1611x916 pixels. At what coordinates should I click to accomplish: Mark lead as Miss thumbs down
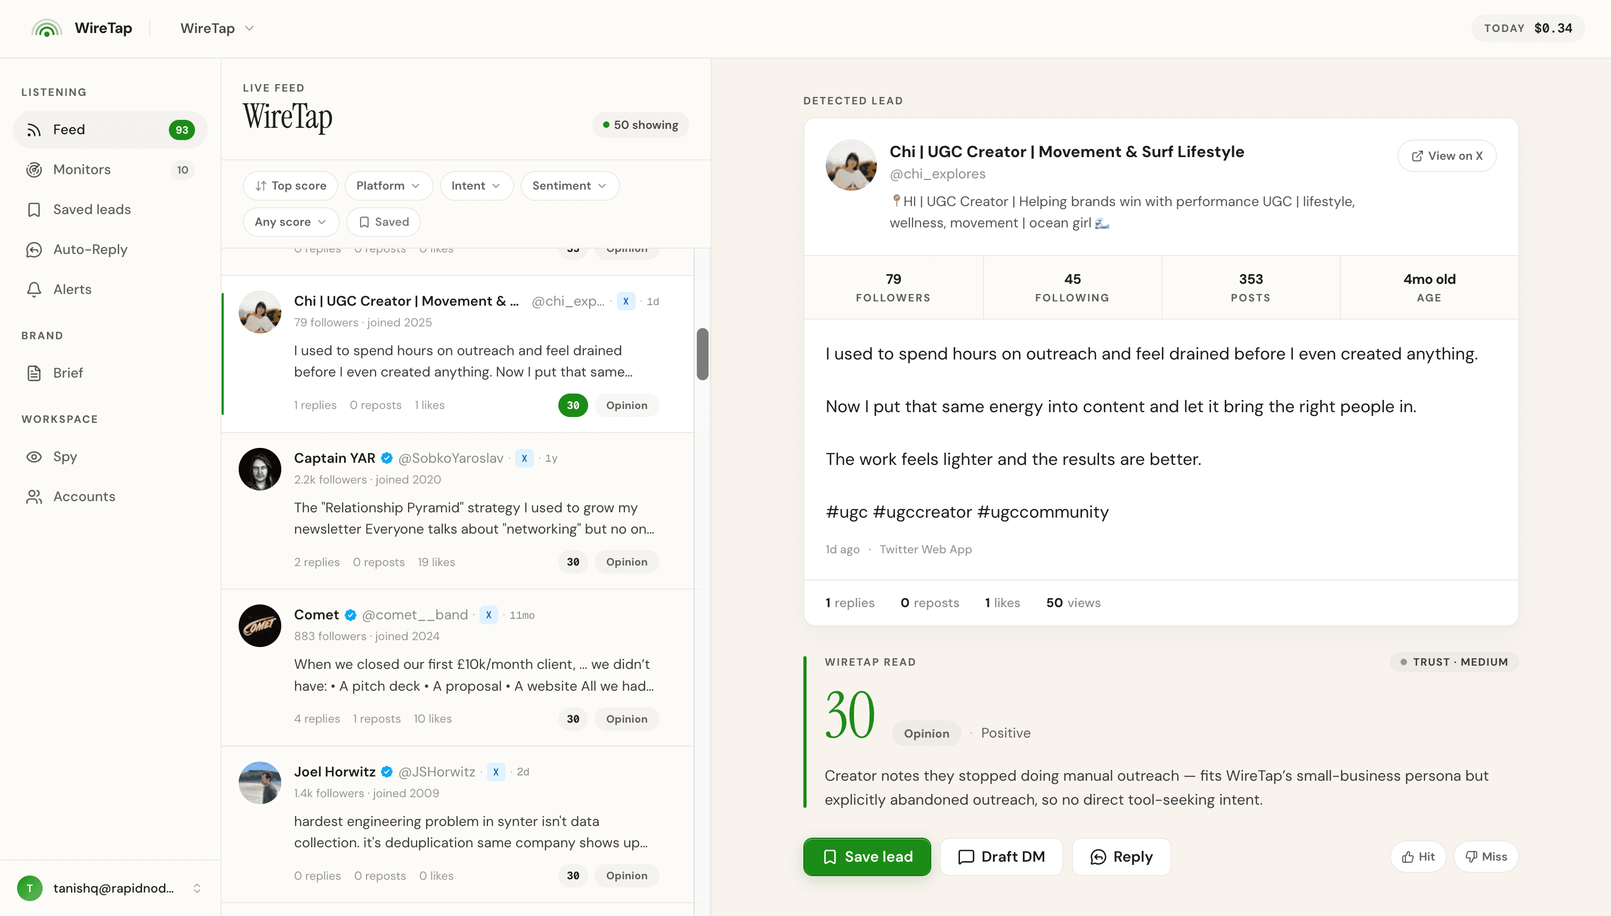point(1486,857)
